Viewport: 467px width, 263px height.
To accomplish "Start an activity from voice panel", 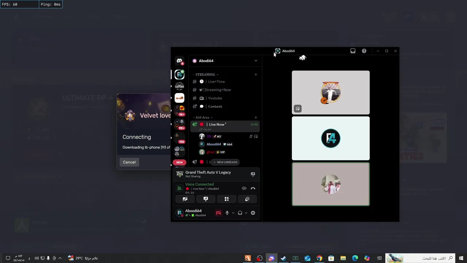I will click(227, 199).
